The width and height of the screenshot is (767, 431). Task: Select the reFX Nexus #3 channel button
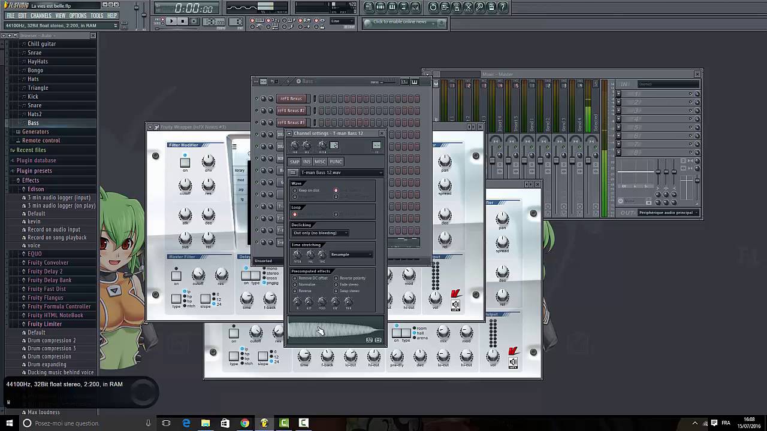(x=292, y=123)
